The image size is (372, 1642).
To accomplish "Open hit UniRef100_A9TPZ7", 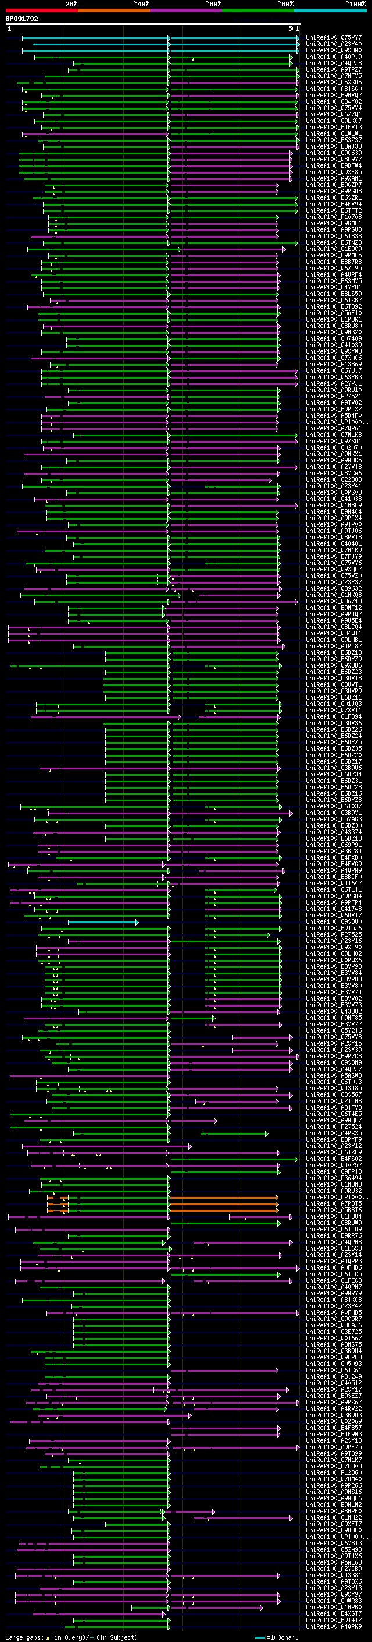I will (x=333, y=69).
